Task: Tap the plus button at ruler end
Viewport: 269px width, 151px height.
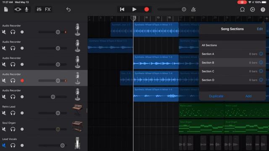Action: (267, 18)
